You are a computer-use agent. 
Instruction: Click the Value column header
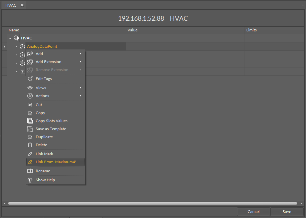(186, 30)
